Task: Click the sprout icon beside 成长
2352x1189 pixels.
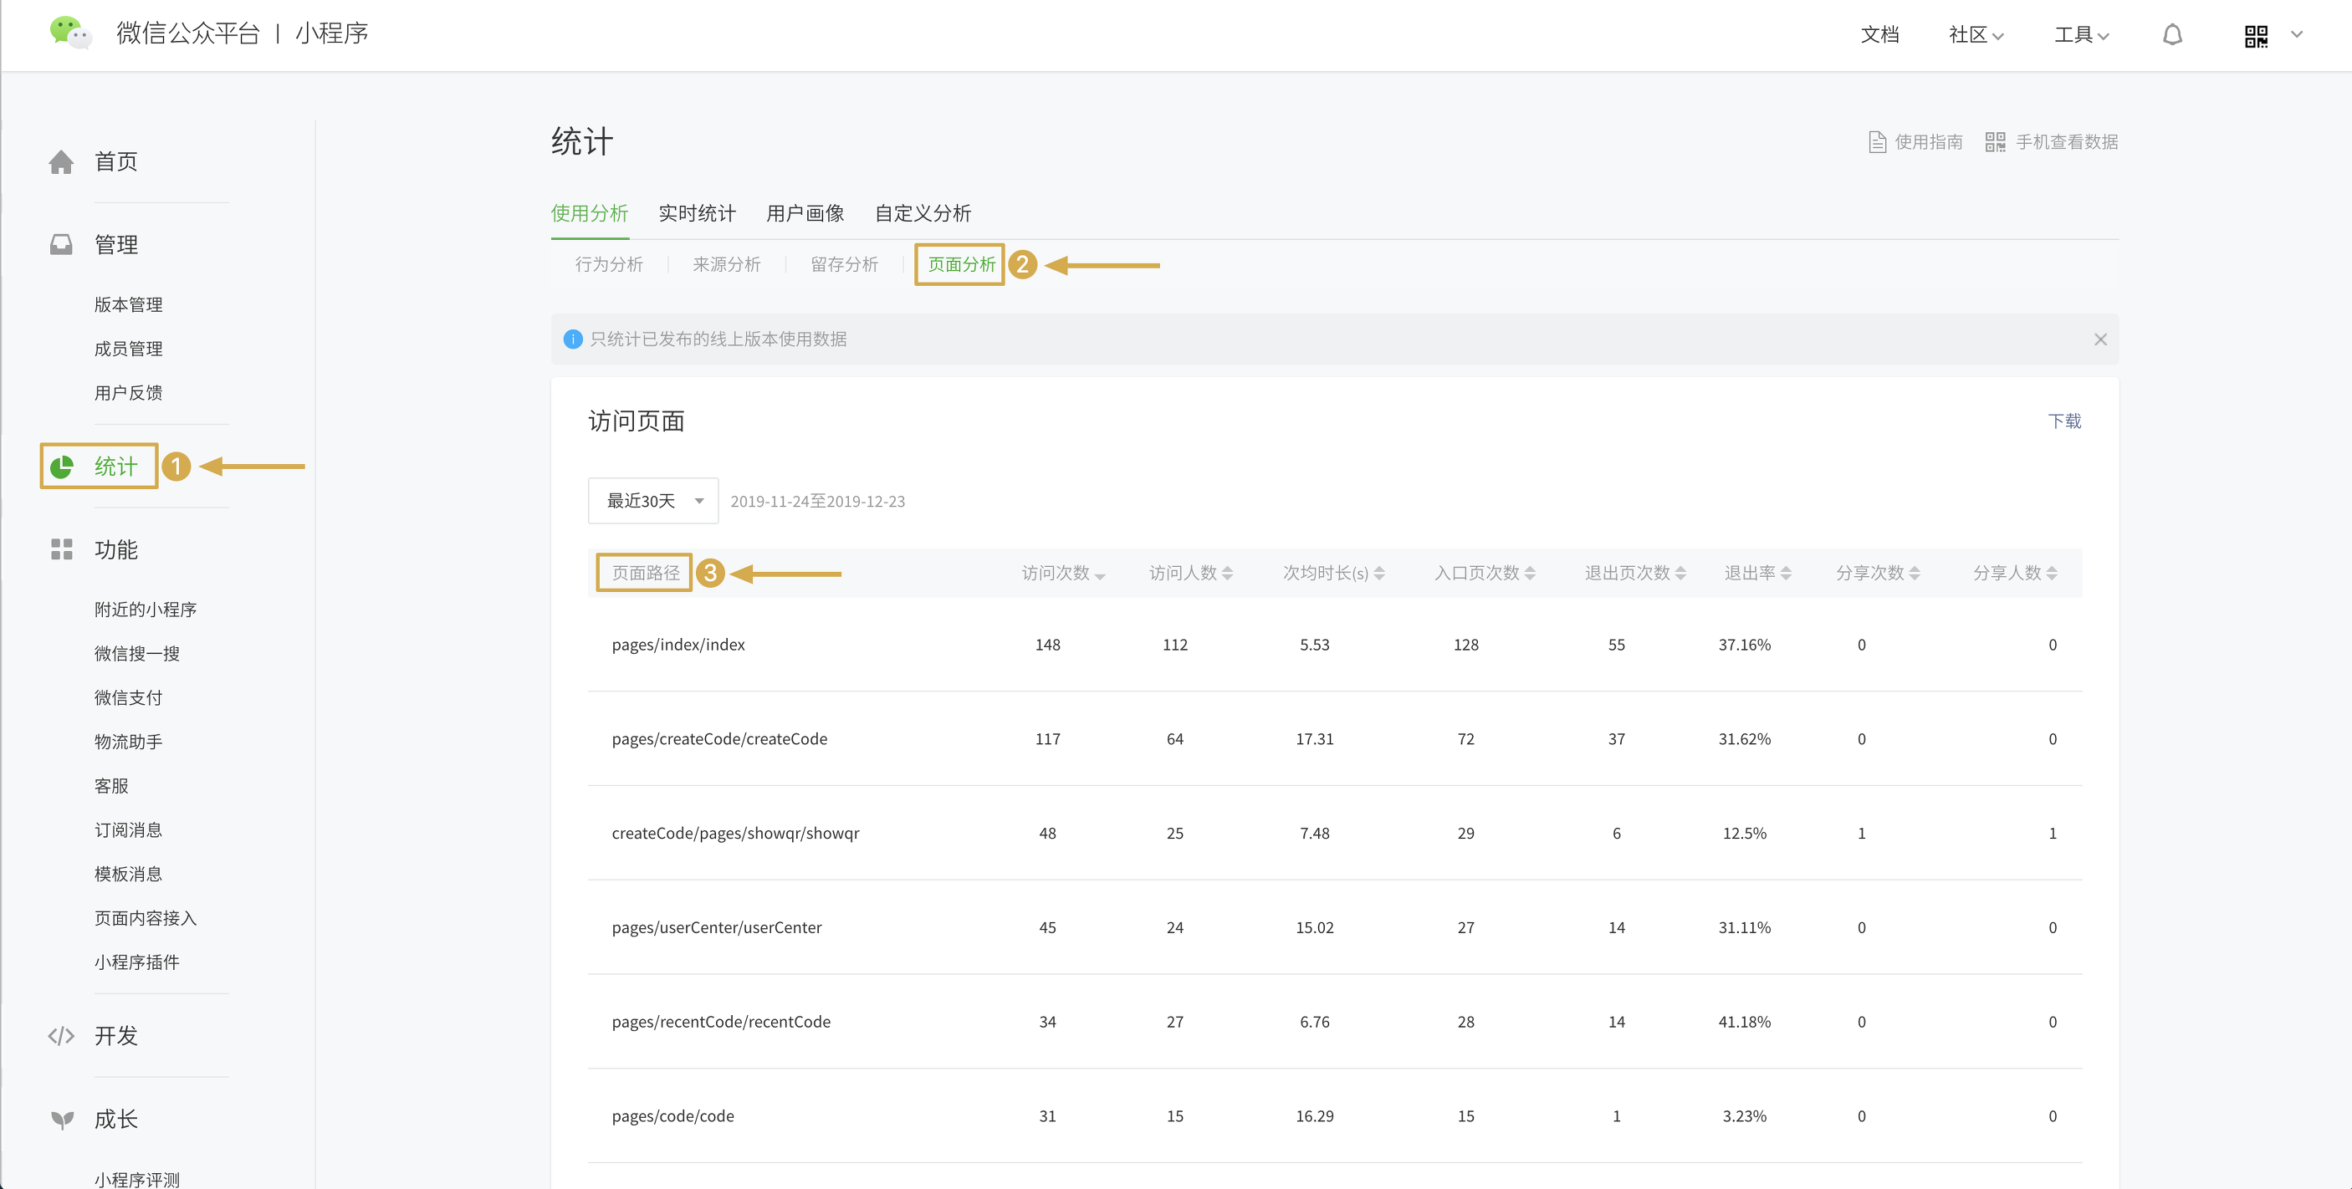Action: [x=62, y=1120]
